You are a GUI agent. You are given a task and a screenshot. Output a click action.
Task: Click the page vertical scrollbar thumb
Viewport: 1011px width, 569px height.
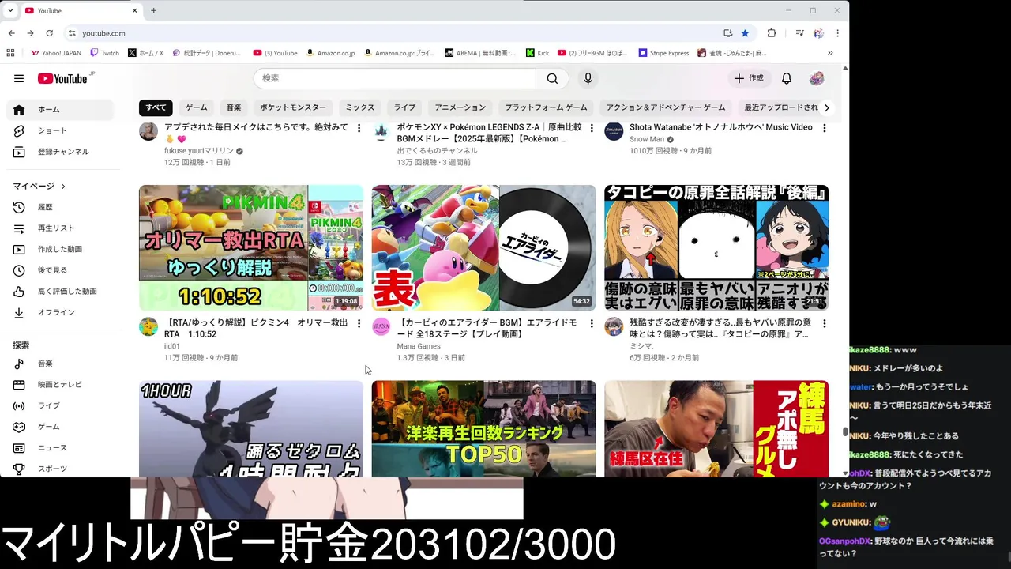click(x=845, y=432)
